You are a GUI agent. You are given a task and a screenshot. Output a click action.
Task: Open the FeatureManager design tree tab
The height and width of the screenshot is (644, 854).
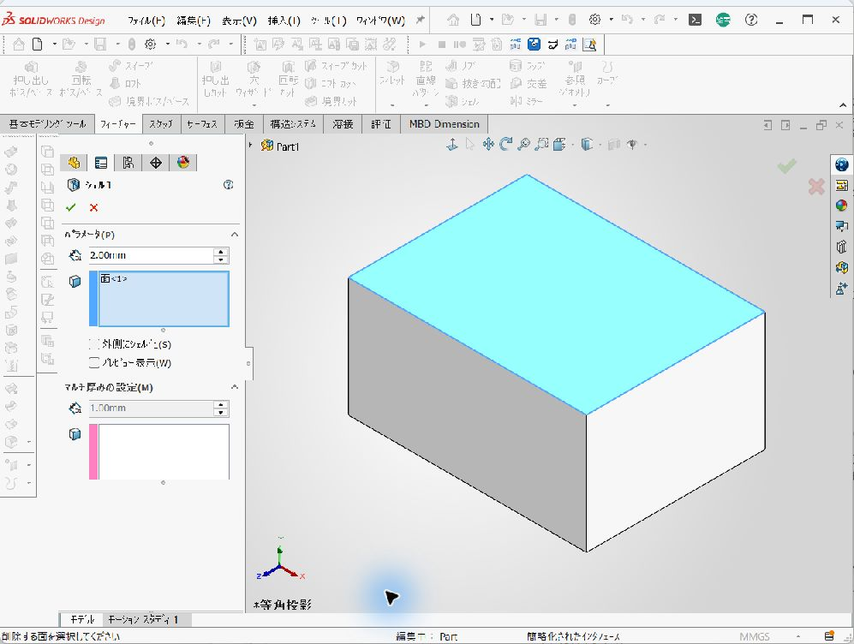click(x=74, y=162)
